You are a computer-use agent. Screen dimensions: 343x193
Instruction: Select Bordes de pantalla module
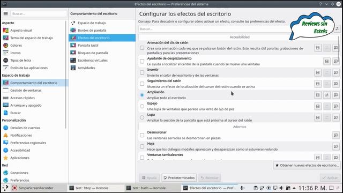102,31
